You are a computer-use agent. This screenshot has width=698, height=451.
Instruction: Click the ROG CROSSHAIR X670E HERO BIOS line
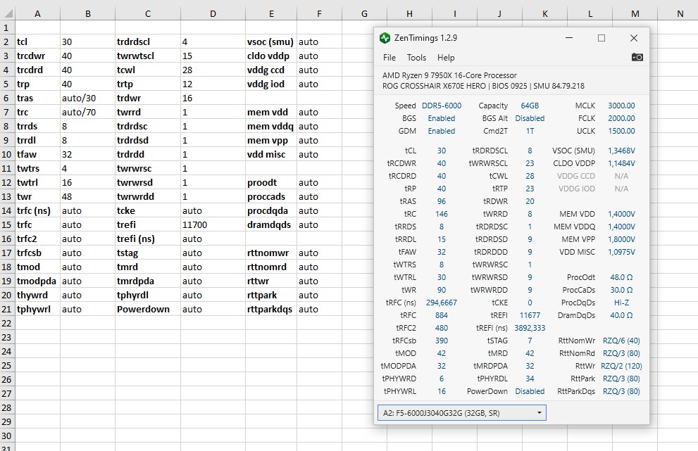click(483, 86)
